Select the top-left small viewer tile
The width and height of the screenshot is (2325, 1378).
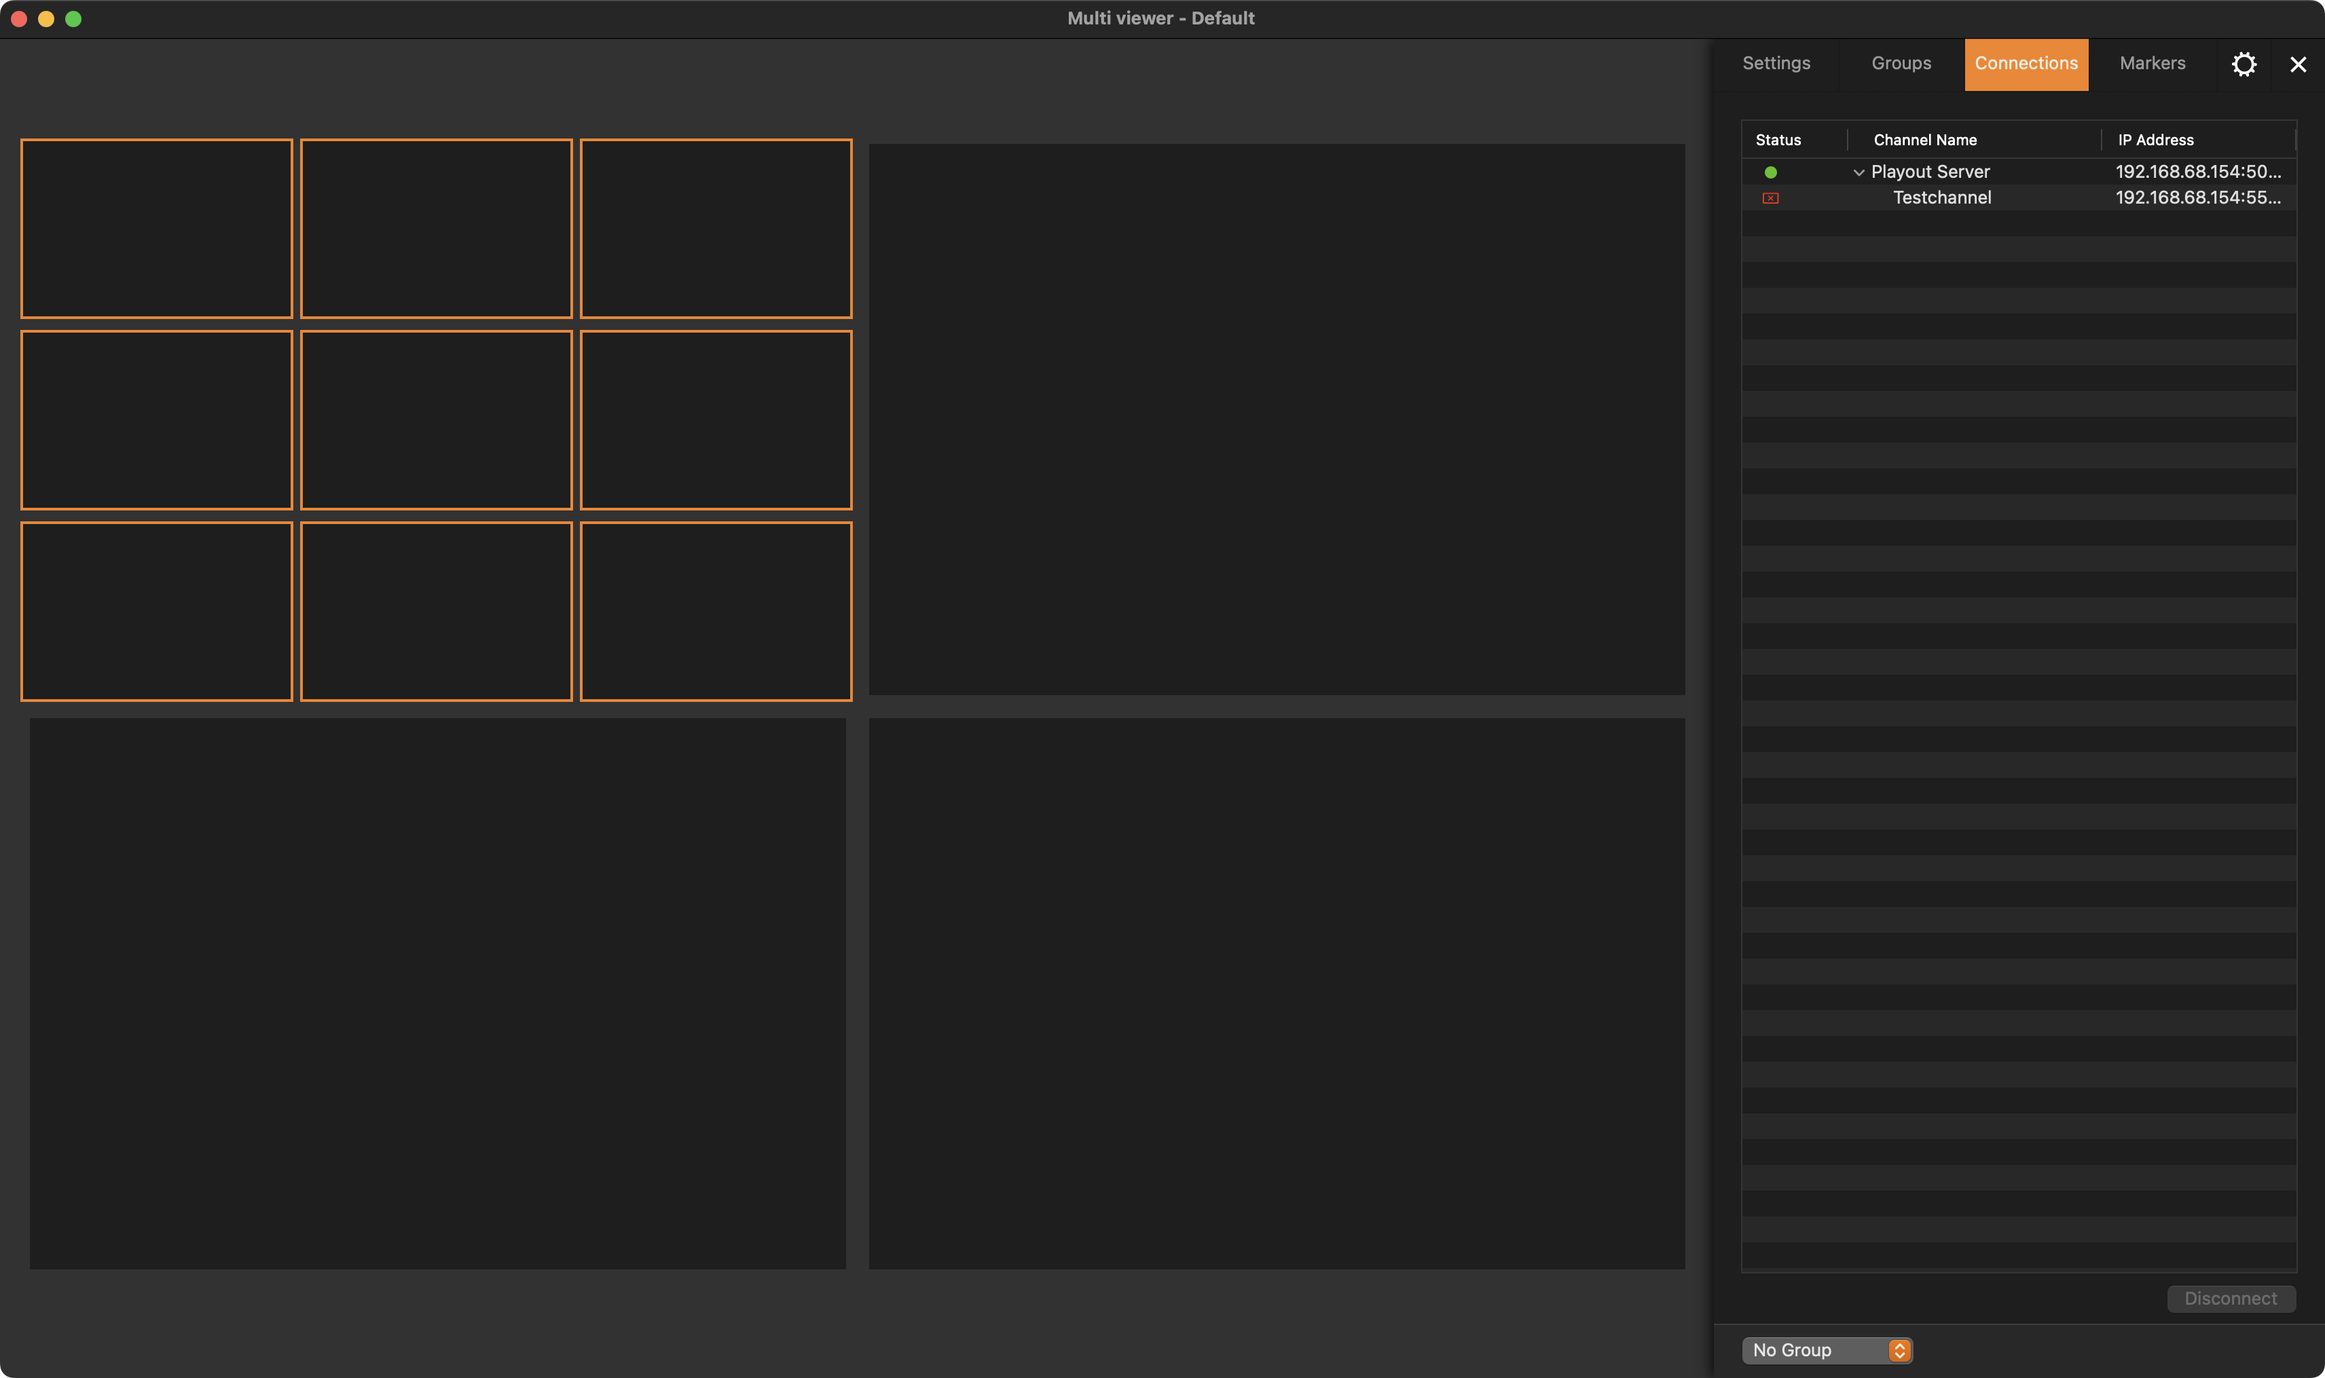[156, 229]
